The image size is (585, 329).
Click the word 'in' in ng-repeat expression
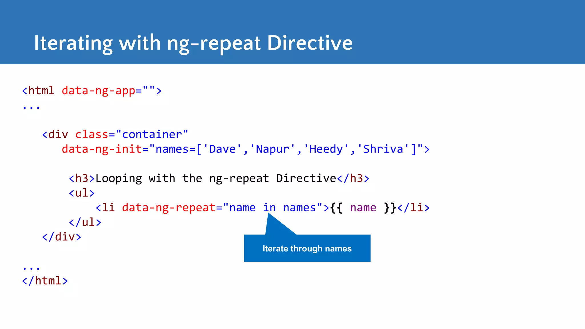click(269, 208)
